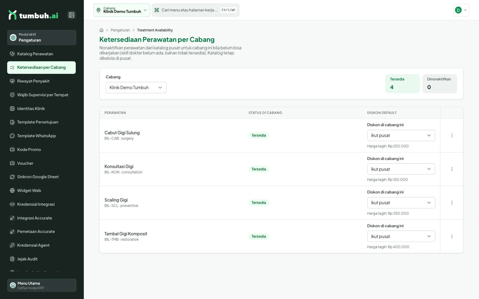Expand the Klinik Demo Tumbuh branch dropdown
The height and width of the screenshot is (299, 479).
tap(136, 88)
